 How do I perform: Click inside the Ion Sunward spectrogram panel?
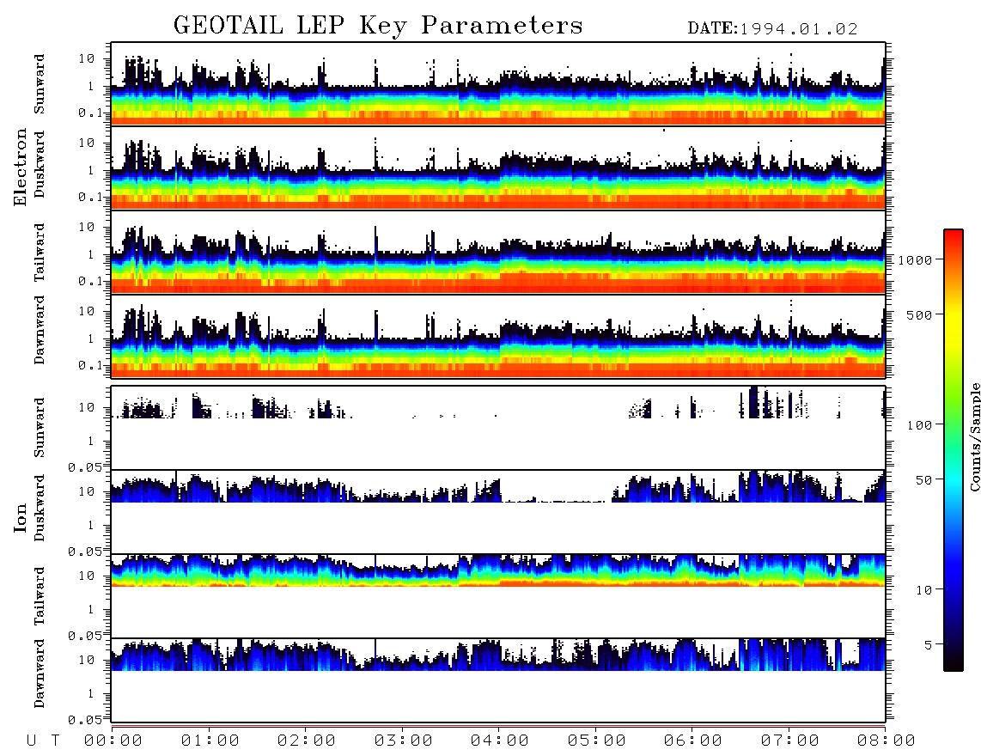(x=498, y=428)
